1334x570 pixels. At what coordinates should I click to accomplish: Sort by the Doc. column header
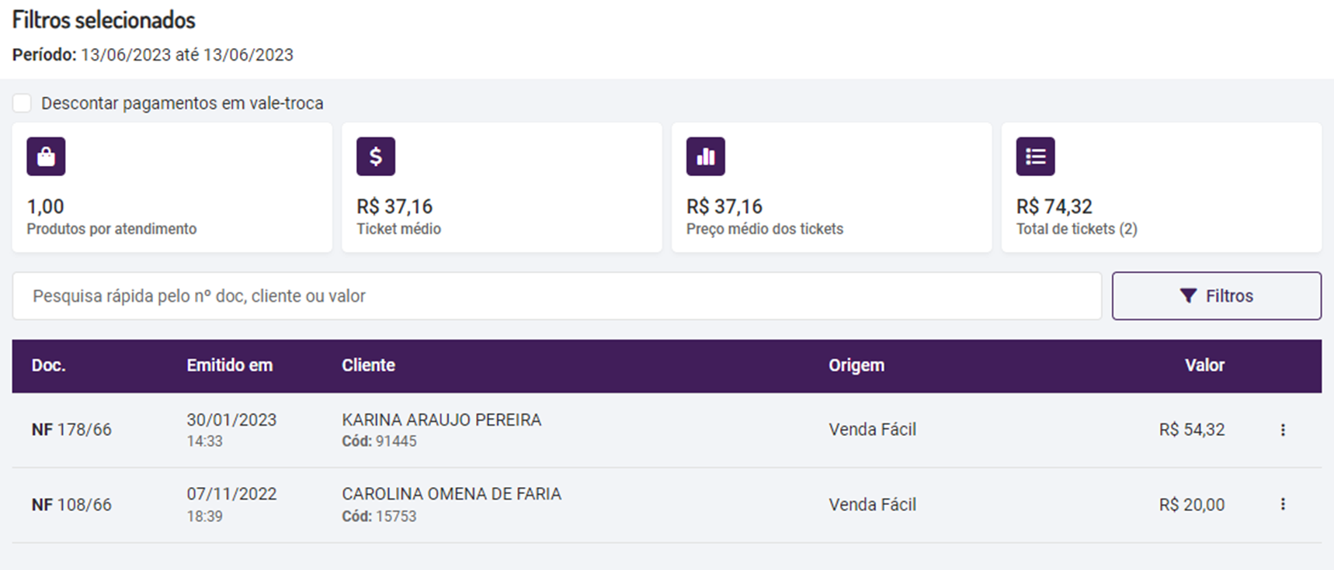pyautogui.click(x=48, y=365)
